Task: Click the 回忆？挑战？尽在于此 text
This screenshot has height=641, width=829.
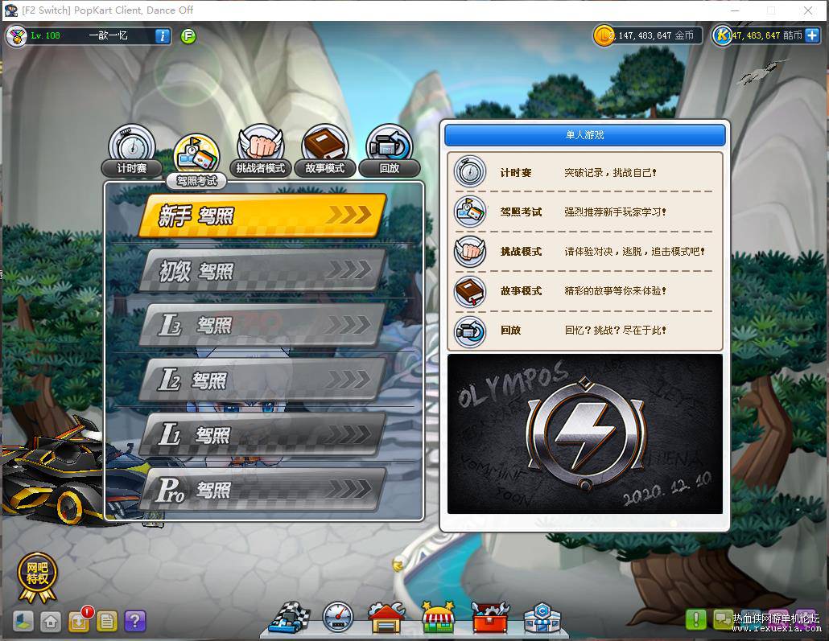Action: click(616, 331)
